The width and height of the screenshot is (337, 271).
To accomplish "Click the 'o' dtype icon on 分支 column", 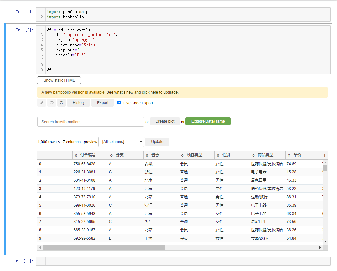I will (112, 155).
